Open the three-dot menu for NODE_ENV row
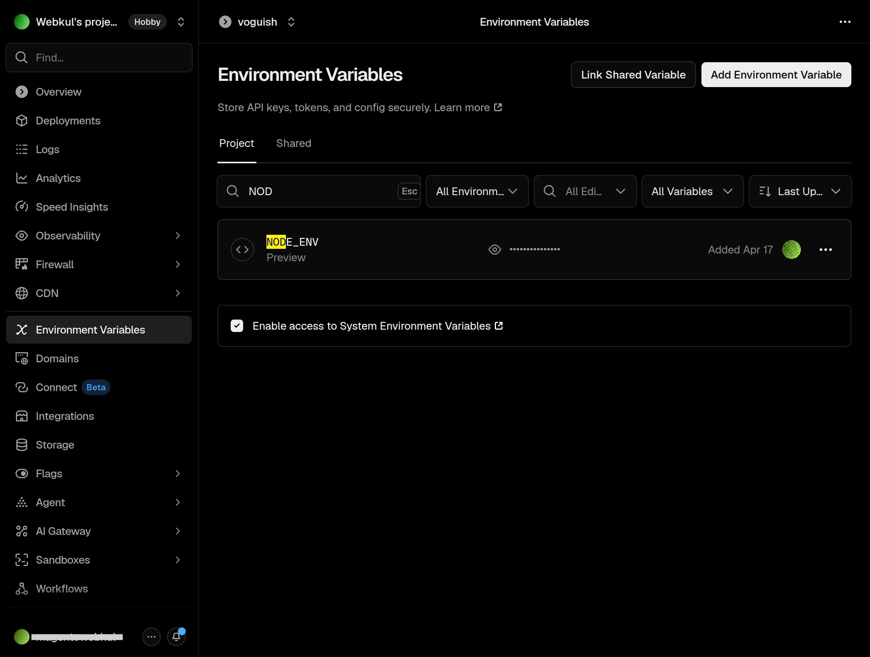 [x=825, y=250]
